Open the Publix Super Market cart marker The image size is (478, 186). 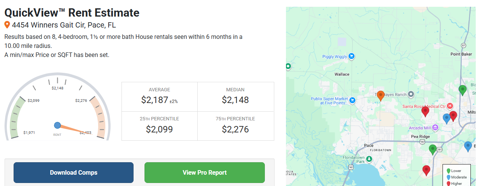coord(352,100)
